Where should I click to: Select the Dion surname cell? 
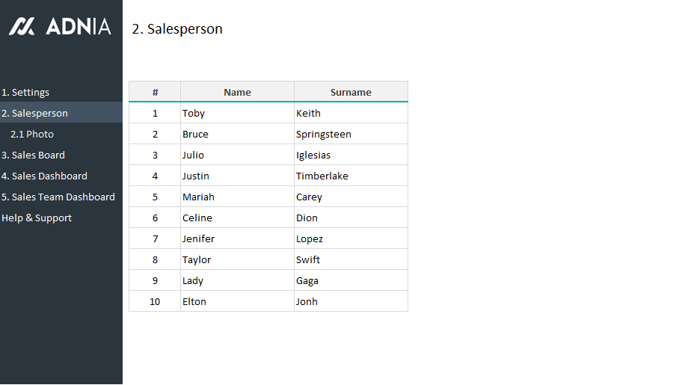351,218
